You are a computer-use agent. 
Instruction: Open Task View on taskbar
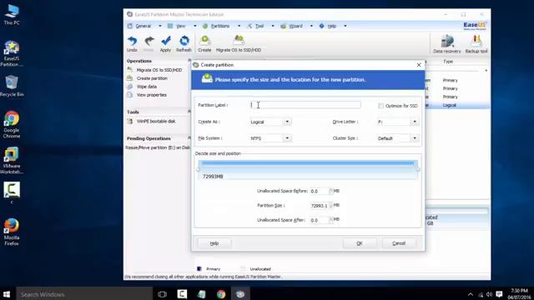(x=163, y=294)
